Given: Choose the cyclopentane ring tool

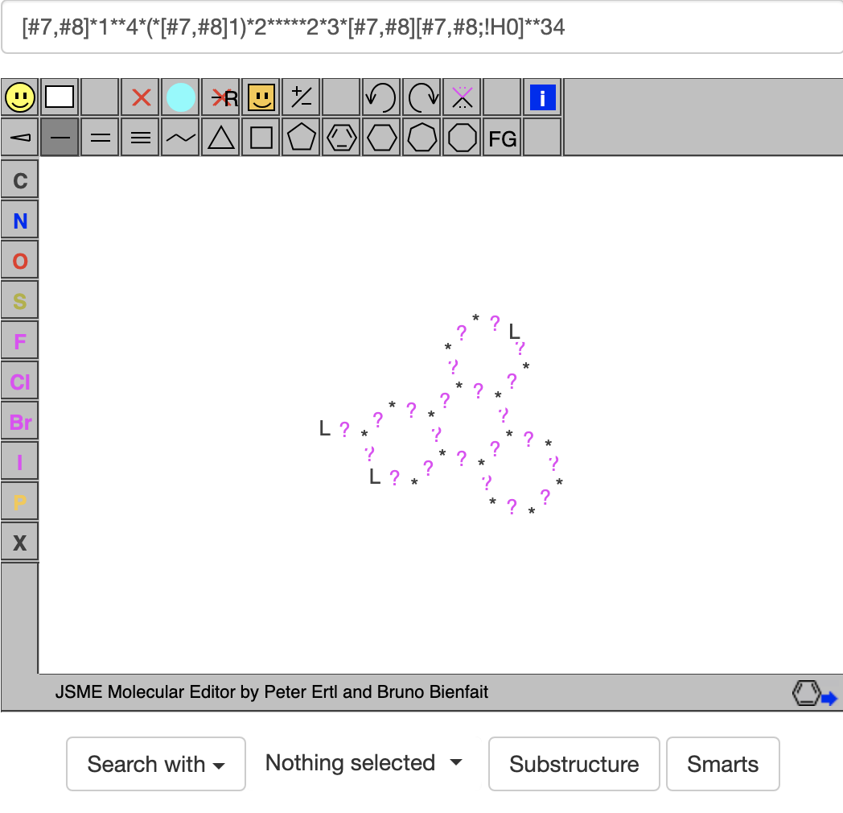Looking at the screenshot, I should [302, 138].
